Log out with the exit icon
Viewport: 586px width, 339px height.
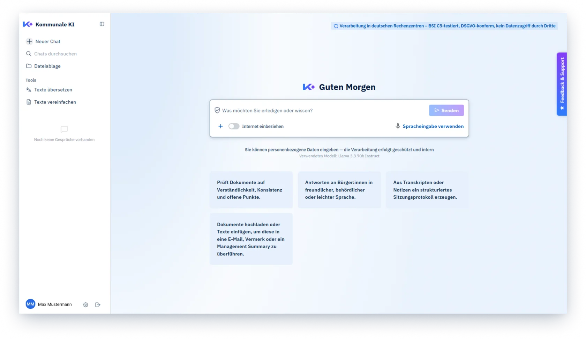click(98, 305)
